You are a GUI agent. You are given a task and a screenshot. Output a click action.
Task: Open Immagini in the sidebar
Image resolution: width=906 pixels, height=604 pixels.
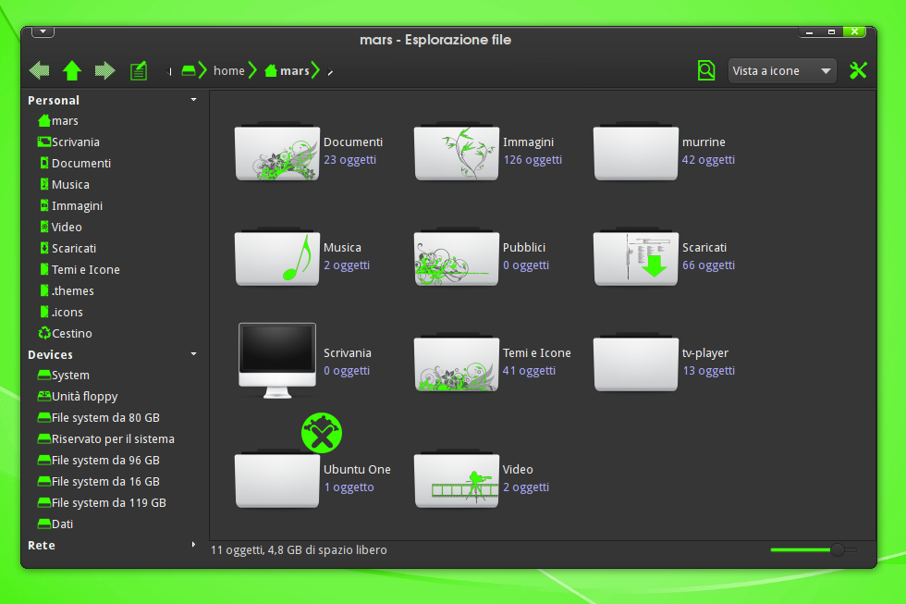click(71, 205)
